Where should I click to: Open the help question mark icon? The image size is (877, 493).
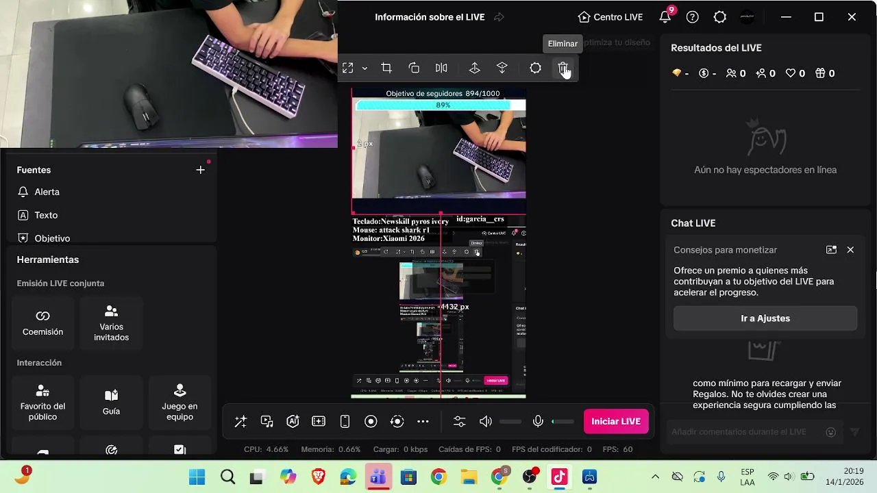point(693,17)
